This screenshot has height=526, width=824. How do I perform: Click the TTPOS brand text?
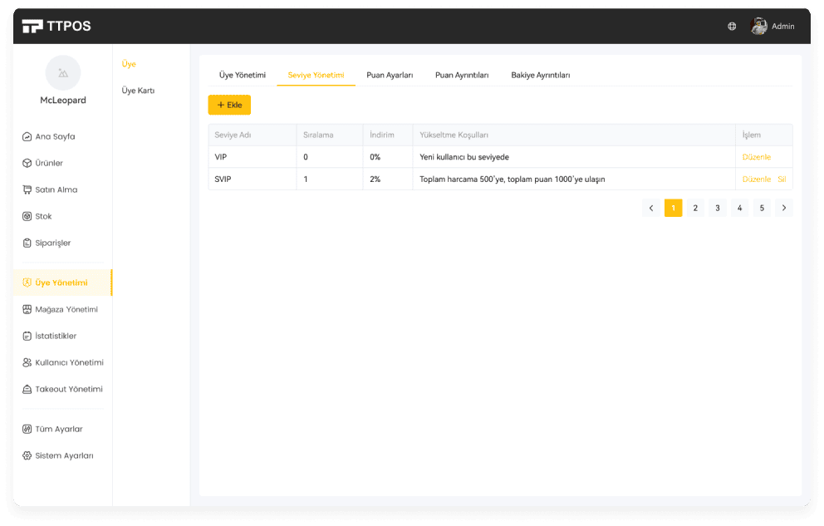coord(69,26)
